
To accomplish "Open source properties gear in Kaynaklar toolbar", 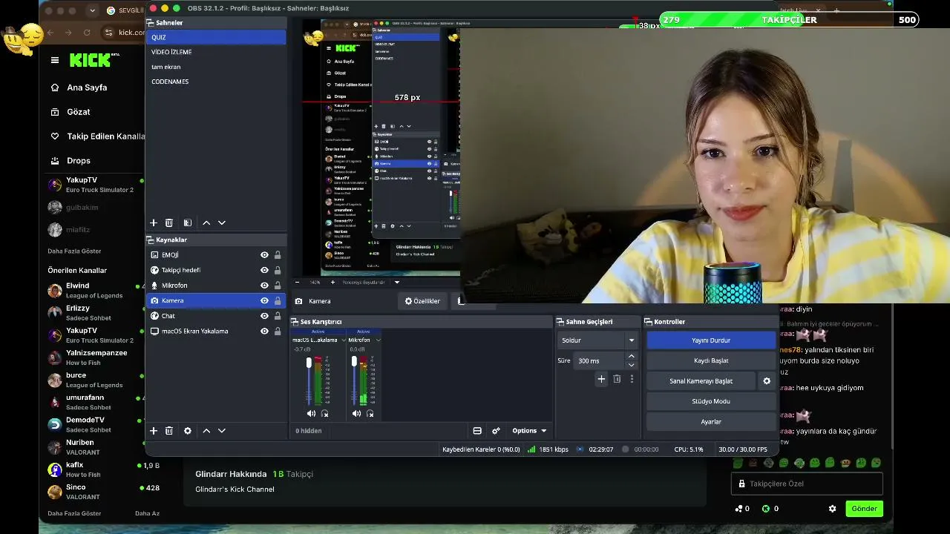I will (188, 431).
